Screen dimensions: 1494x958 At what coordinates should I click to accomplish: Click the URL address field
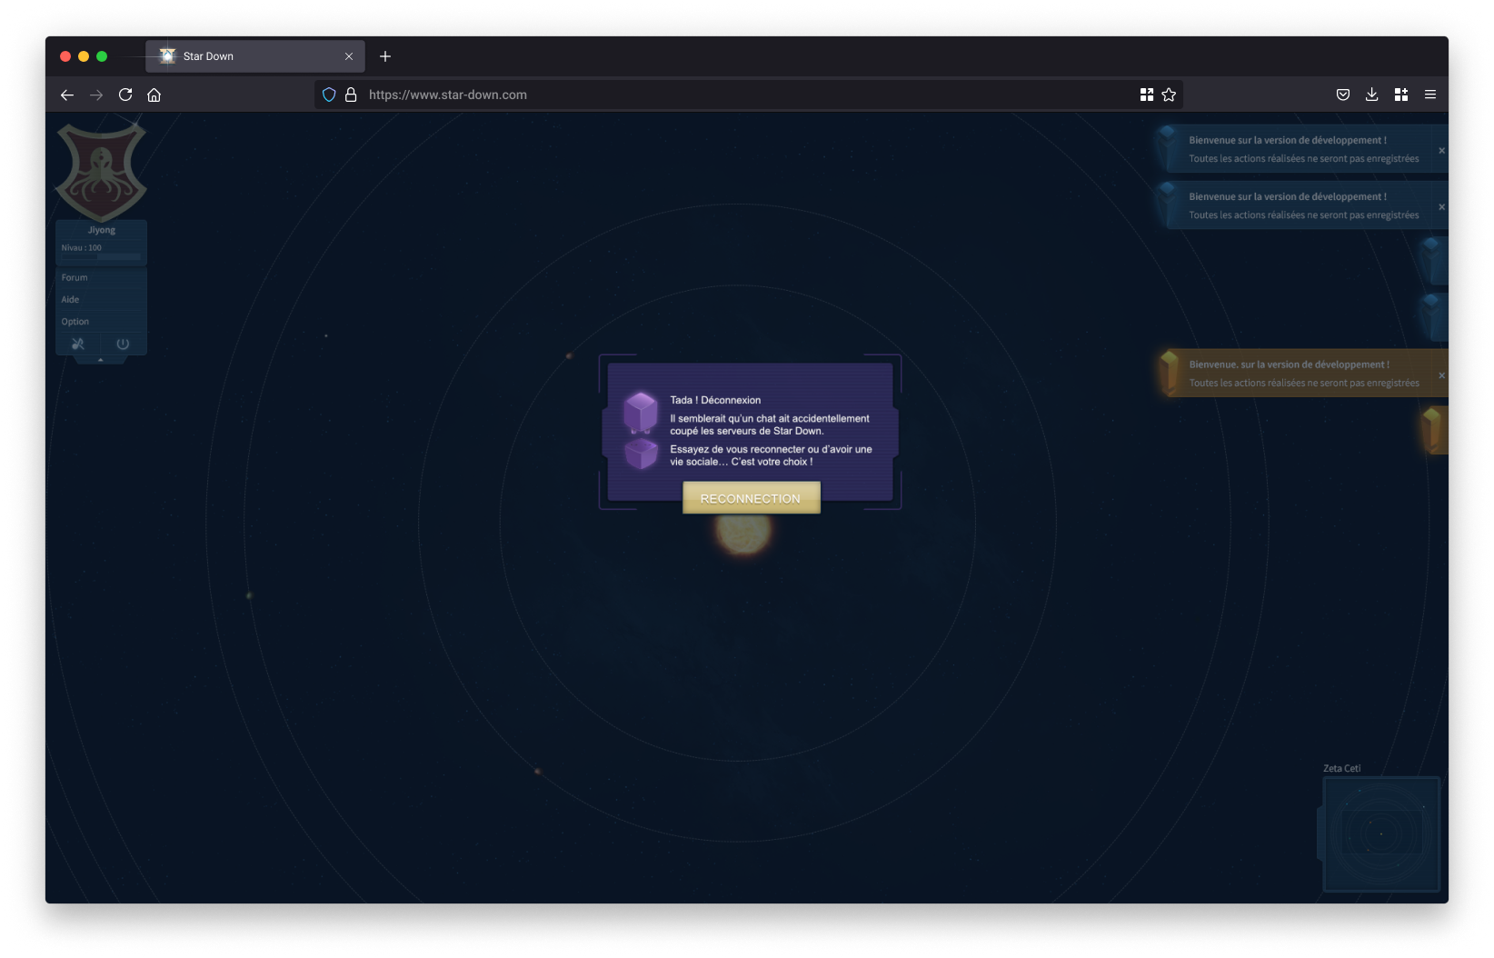pos(727,95)
